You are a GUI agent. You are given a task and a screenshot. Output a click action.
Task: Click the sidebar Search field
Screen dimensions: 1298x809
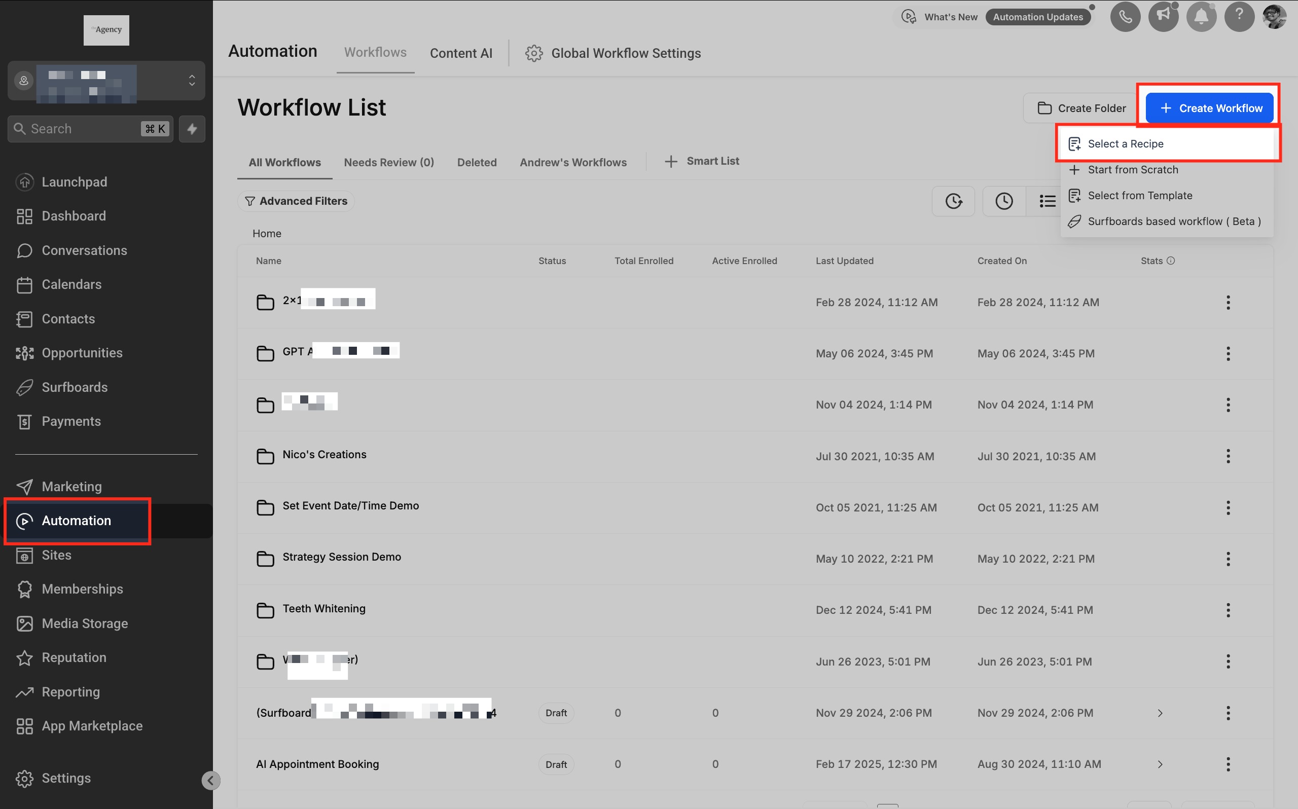pyautogui.click(x=80, y=129)
